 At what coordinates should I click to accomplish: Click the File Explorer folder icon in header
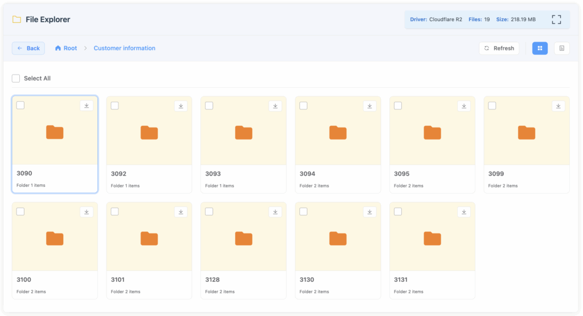click(17, 19)
